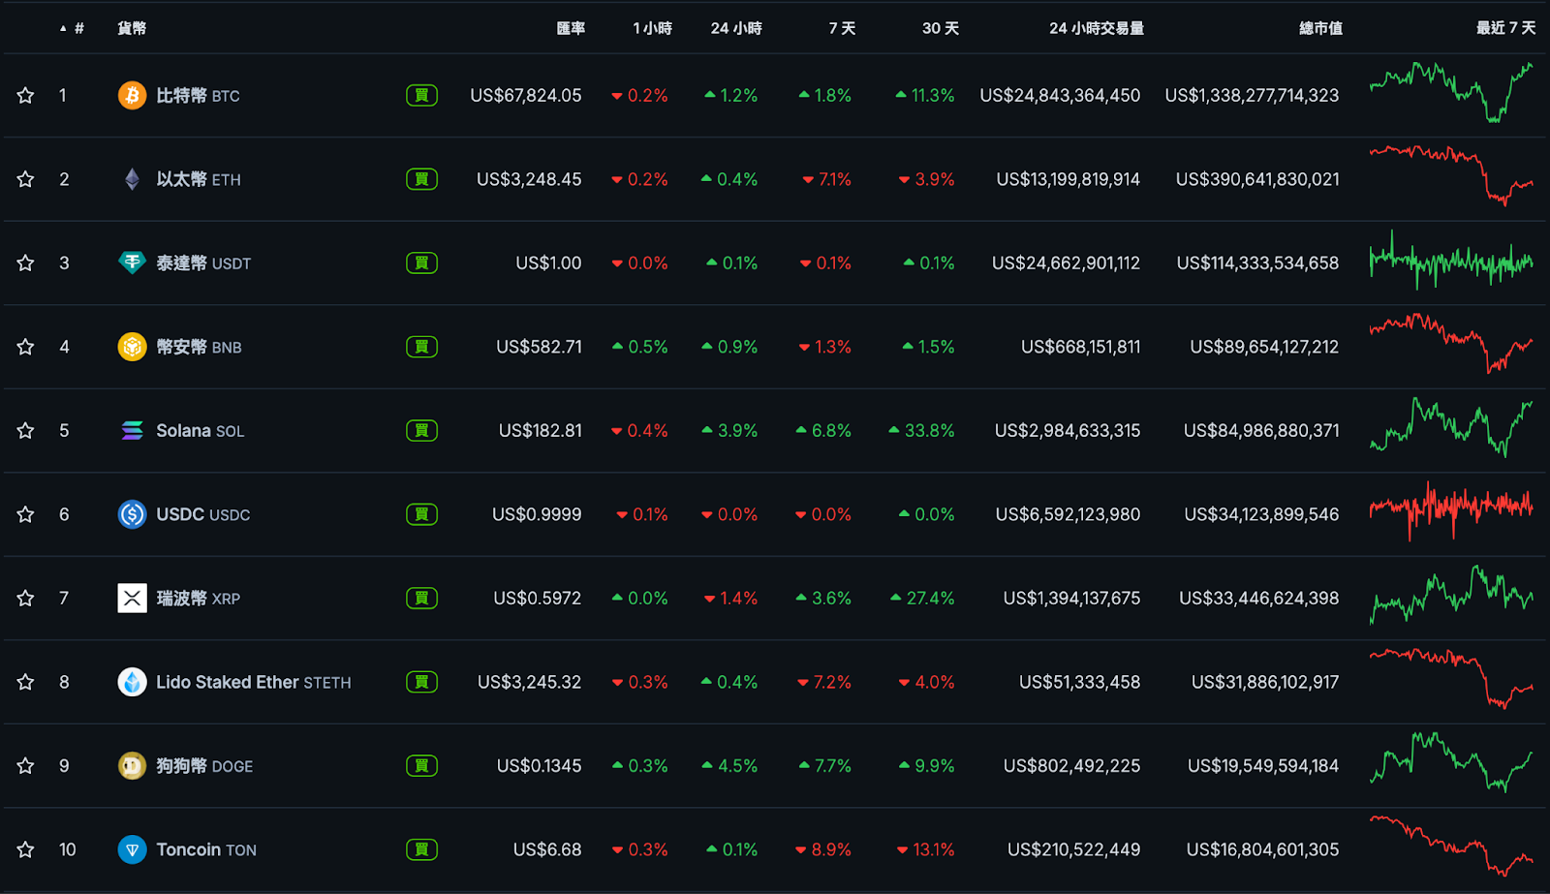
Task: Click Toncoin's 7-day sparkline chart
Action: pos(1451,847)
